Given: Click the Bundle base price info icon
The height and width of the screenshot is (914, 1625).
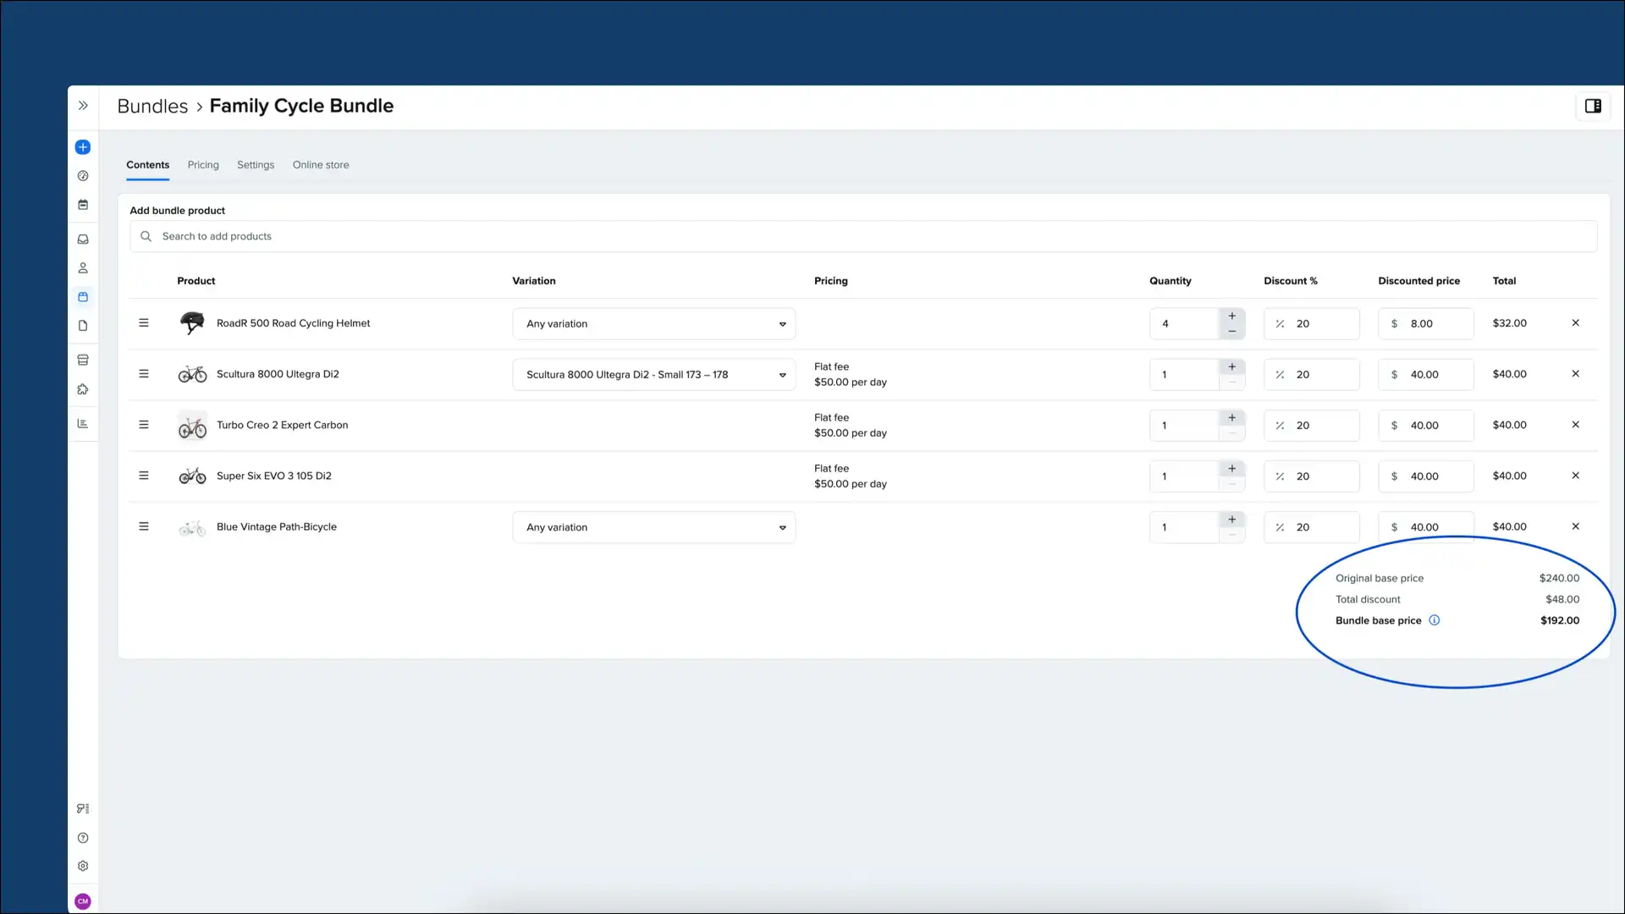Looking at the screenshot, I should [1435, 620].
